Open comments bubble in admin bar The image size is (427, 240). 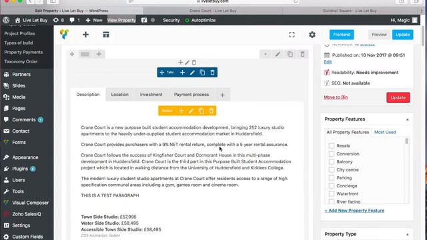point(75,20)
